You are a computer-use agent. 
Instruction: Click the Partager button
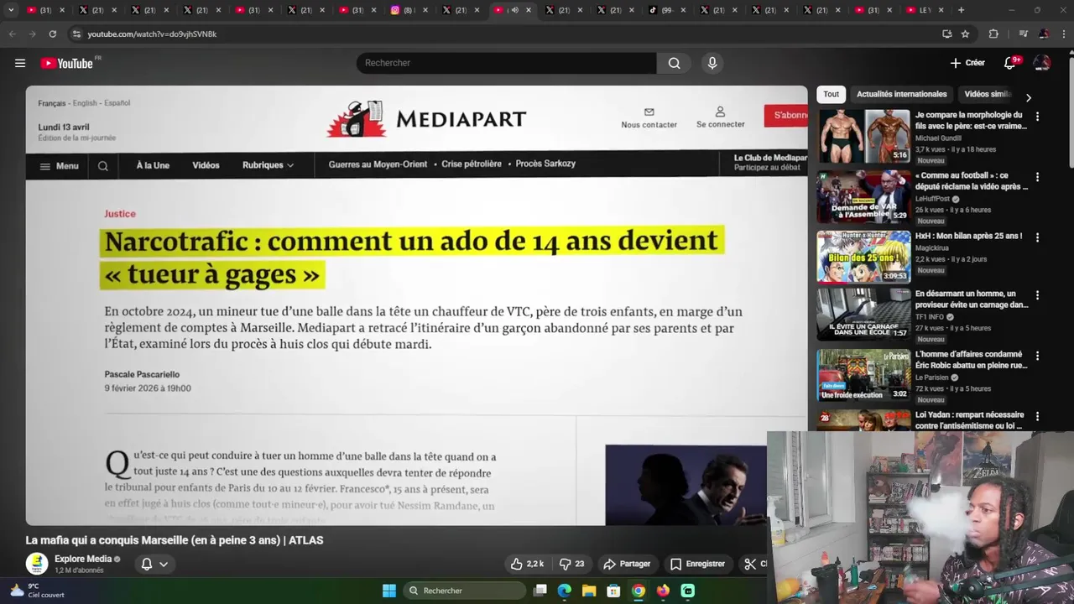(x=627, y=564)
